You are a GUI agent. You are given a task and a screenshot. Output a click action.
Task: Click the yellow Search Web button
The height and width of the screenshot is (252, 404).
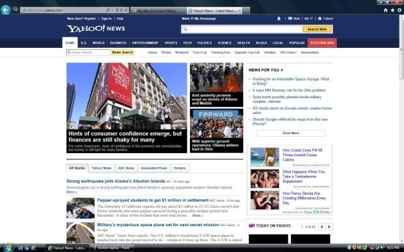(317, 29)
